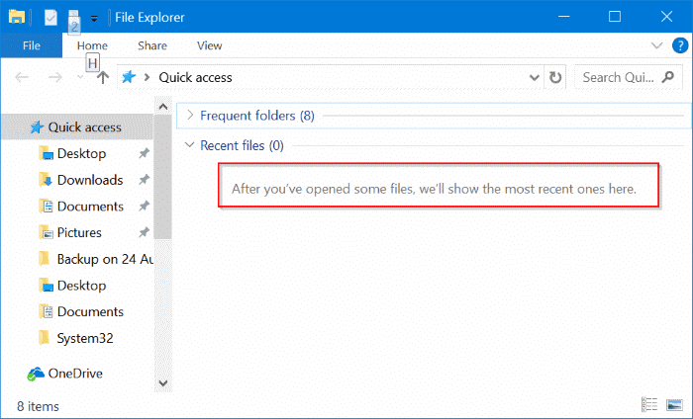Click navigation pane scroll up arrow
Screen dimensions: 693x419
point(163,107)
